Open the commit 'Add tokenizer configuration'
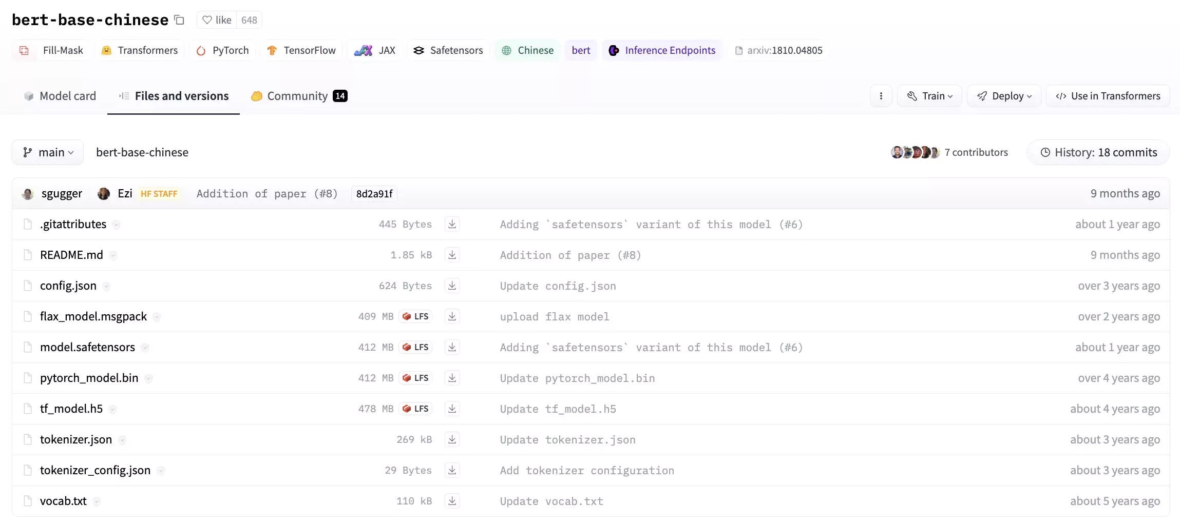 tap(587, 471)
